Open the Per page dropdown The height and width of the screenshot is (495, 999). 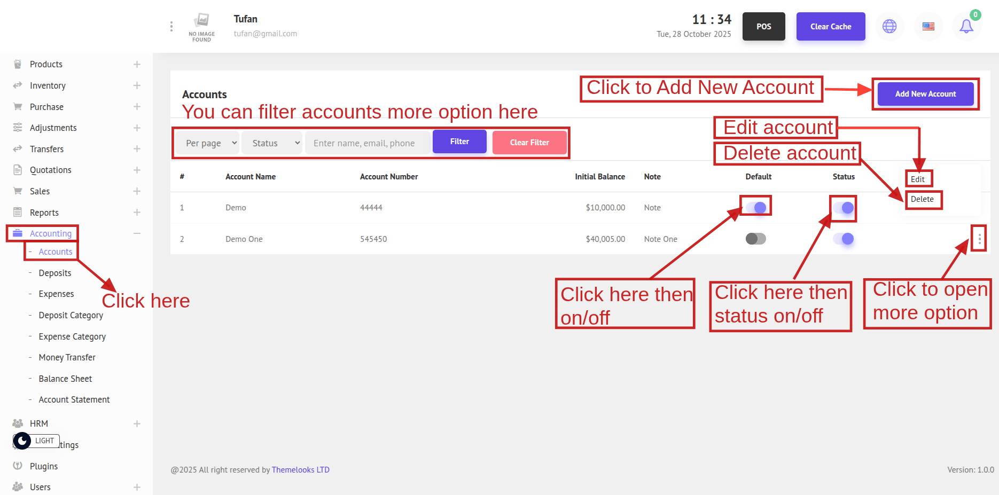[x=207, y=143]
